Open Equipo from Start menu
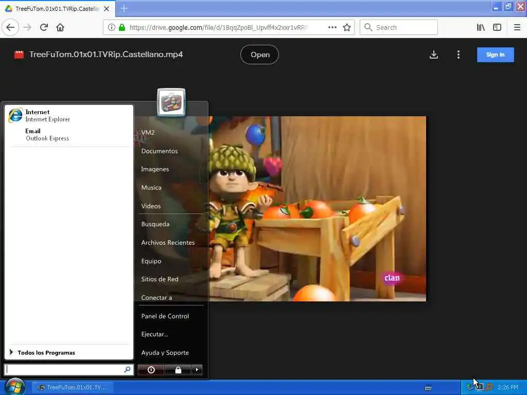 pyautogui.click(x=151, y=261)
